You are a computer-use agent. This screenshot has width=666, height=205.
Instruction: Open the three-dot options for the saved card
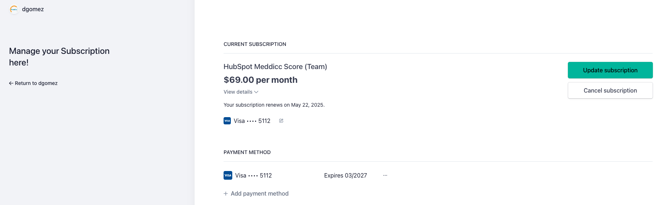[x=385, y=175]
